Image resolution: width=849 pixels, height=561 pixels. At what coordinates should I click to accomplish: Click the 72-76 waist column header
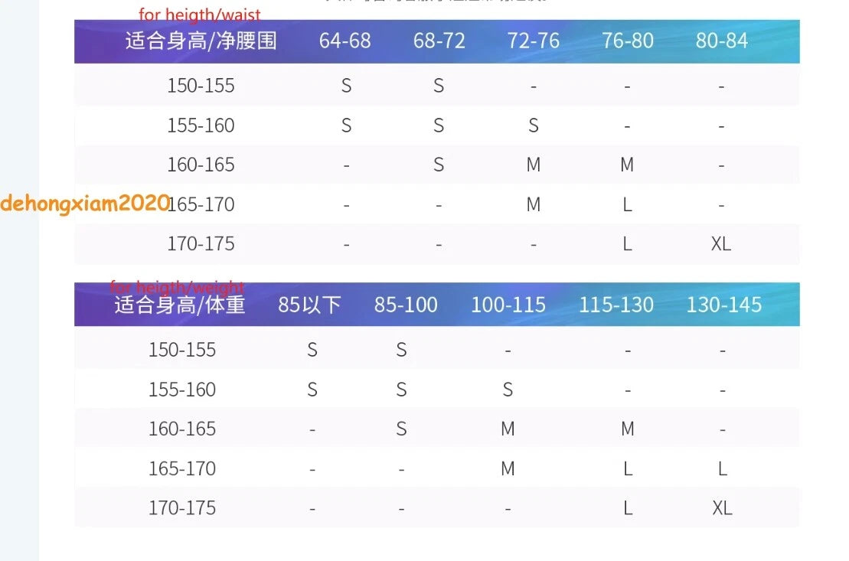coord(534,41)
